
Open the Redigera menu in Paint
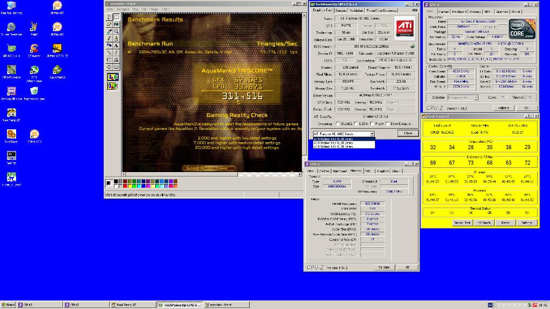click(123, 9)
